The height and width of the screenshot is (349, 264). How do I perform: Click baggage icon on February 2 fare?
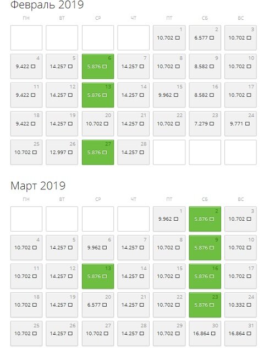click(212, 38)
